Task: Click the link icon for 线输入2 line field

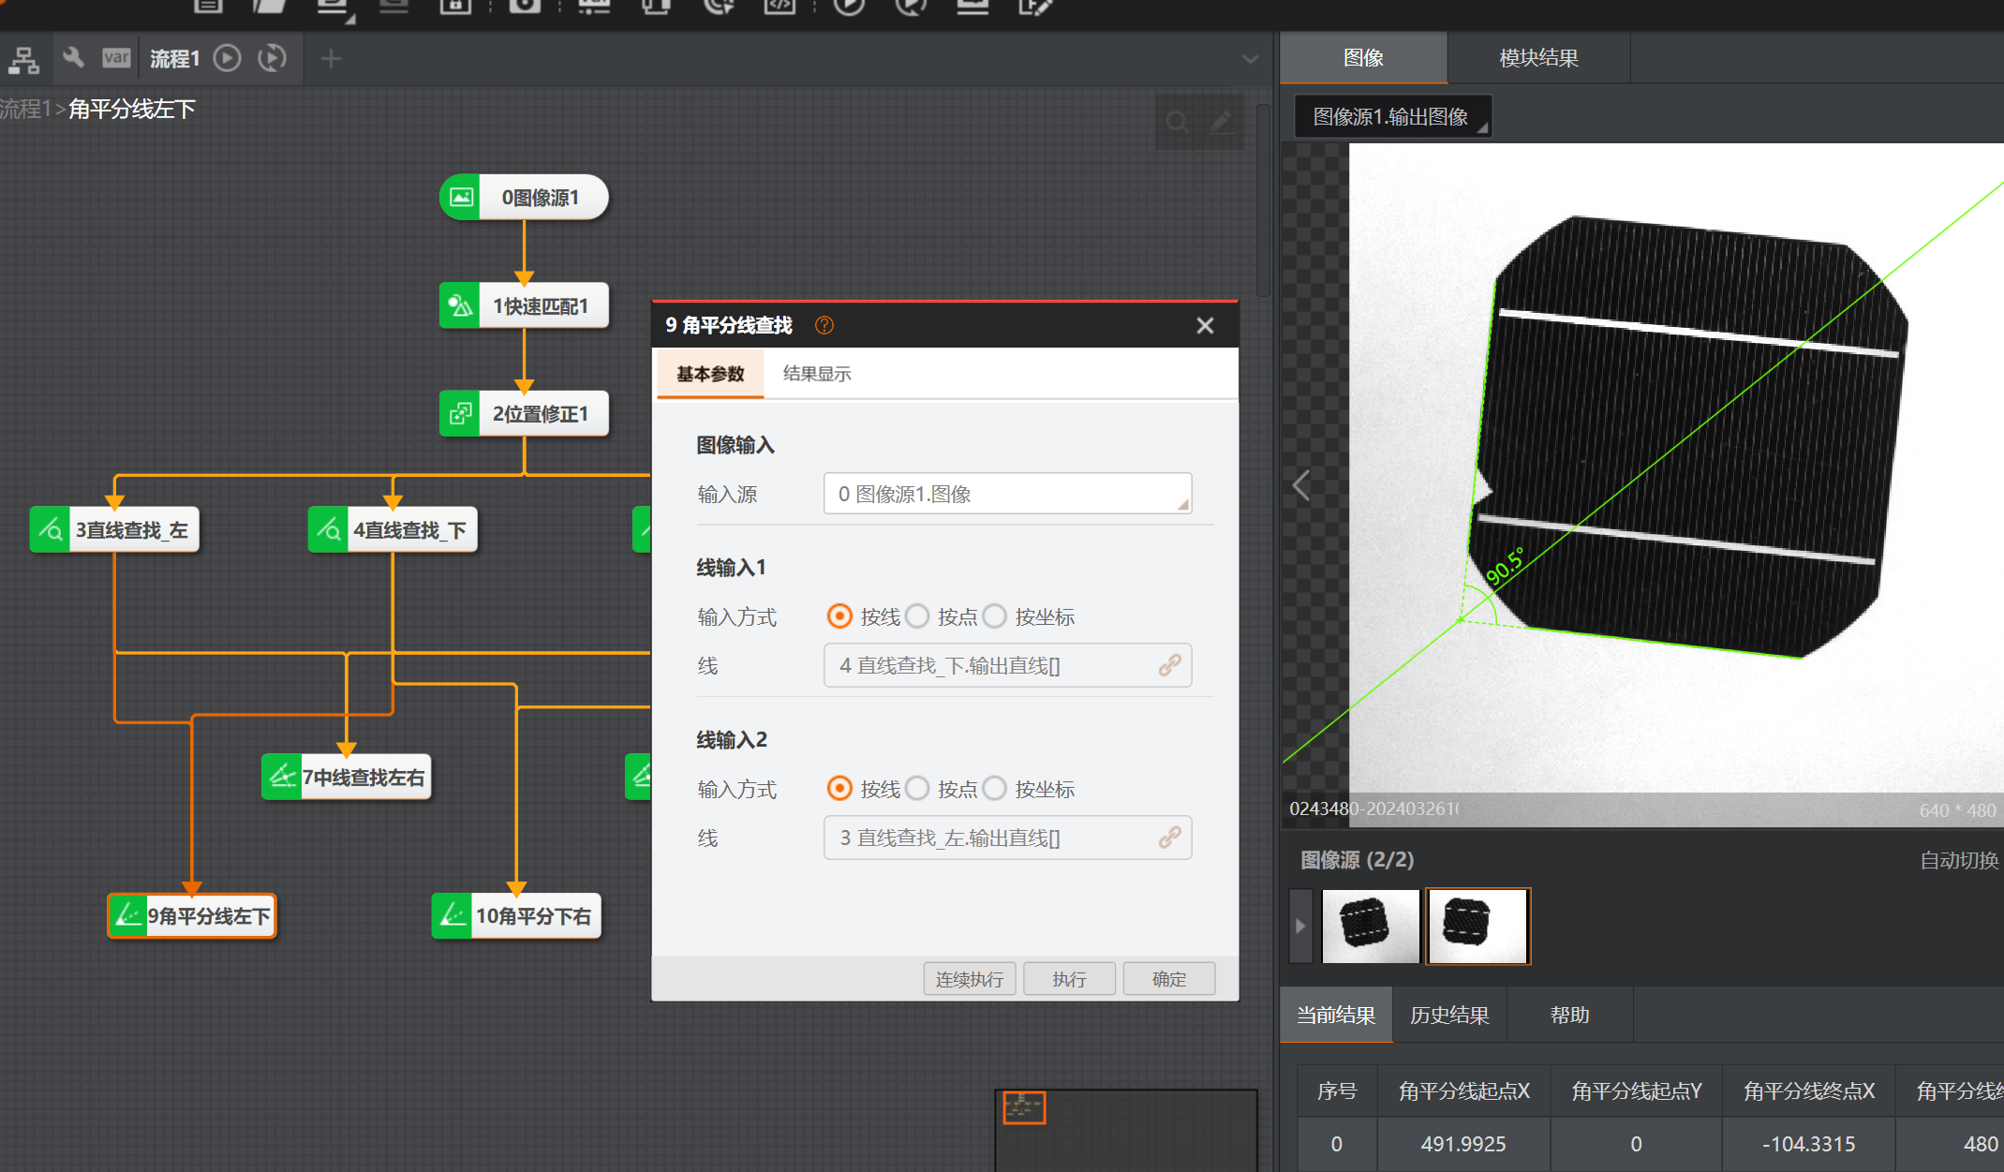Action: point(1169,838)
